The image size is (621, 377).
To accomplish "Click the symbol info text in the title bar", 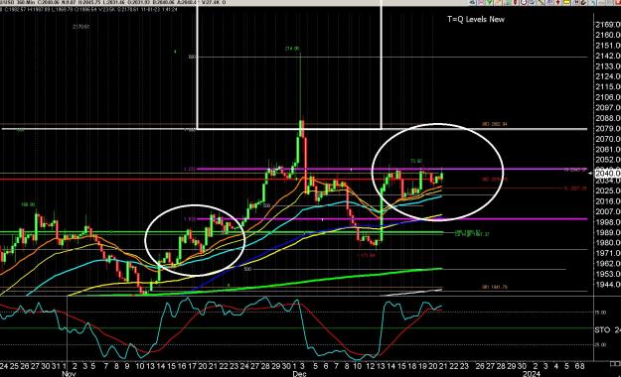I will coord(113,2).
